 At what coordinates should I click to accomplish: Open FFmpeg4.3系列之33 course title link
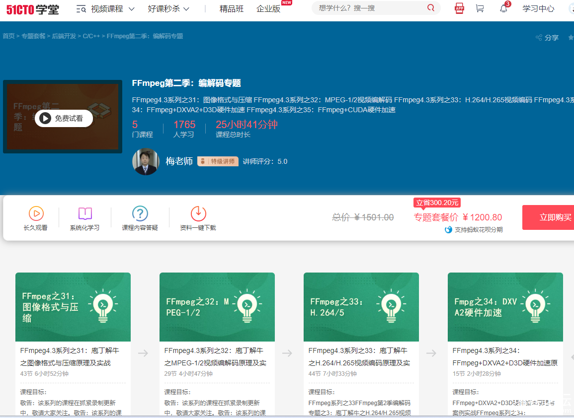pyautogui.click(x=359, y=356)
